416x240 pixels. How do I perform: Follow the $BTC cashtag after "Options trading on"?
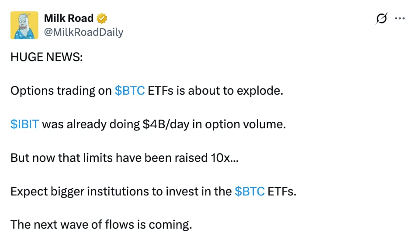(130, 91)
